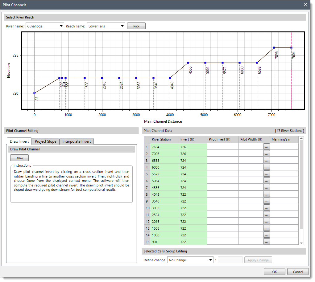Switch to the Interpolate Invert tab
The image size is (315, 282).
point(77,141)
